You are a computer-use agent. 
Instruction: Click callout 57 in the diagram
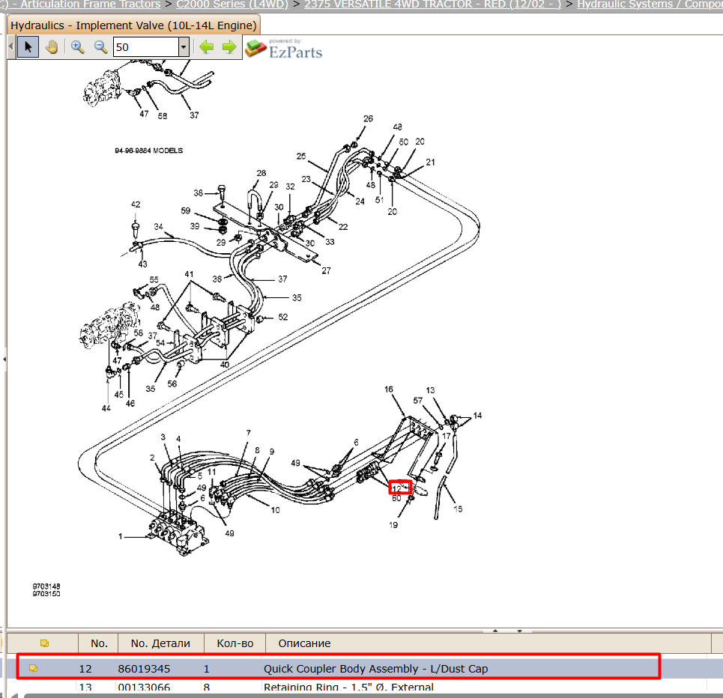tap(418, 401)
